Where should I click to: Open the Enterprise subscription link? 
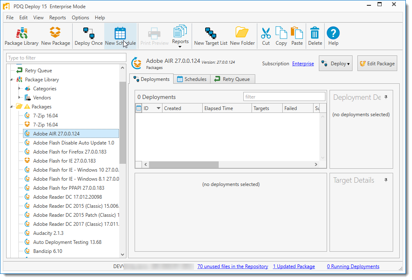click(303, 64)
